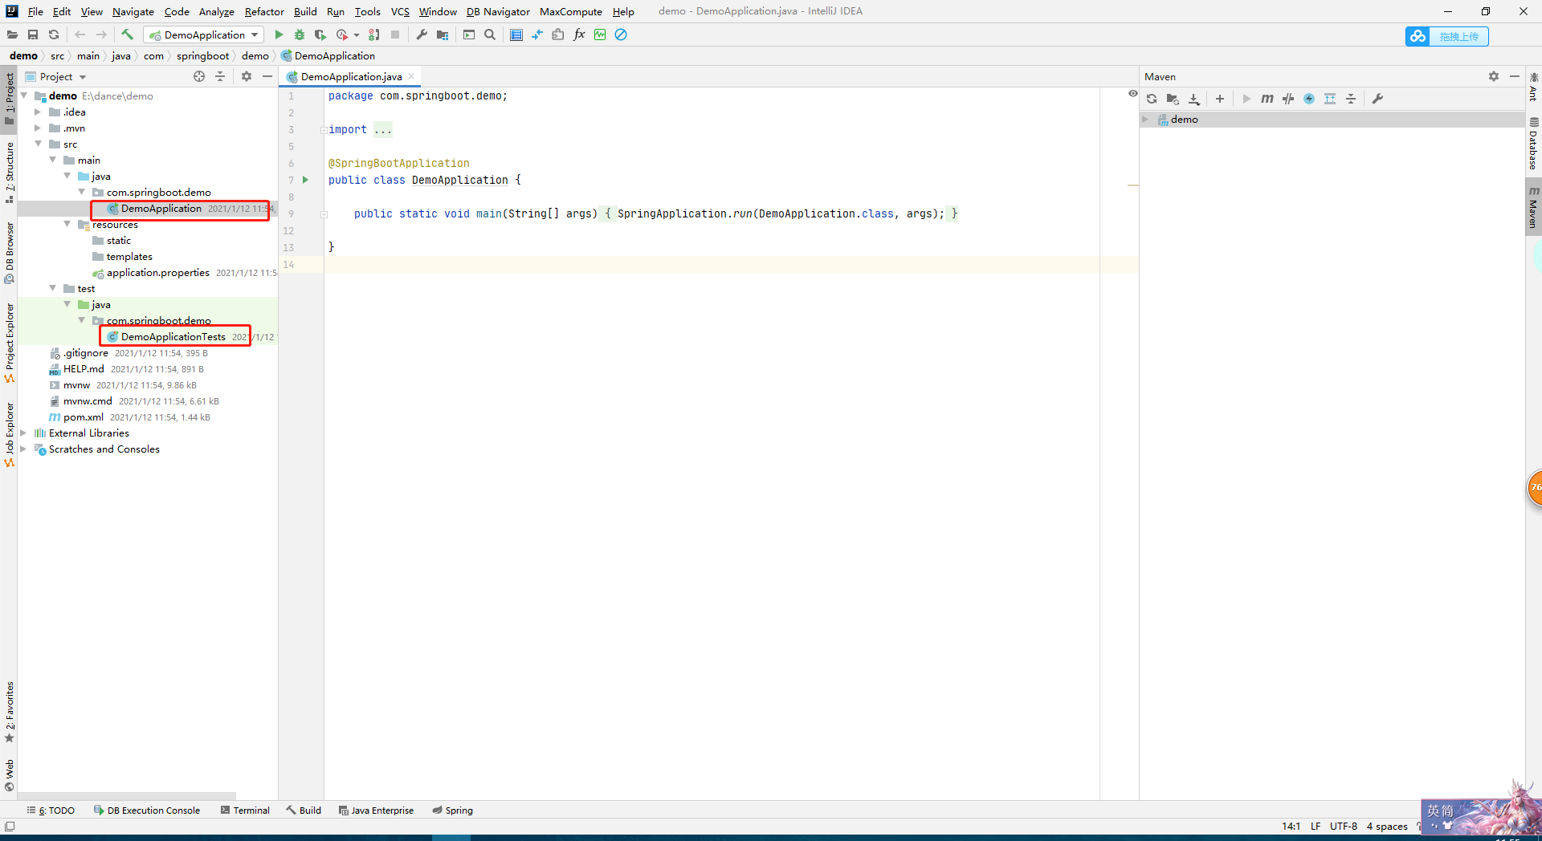
Task: Toggle Favorites side tool window
Action: coord(9,712)
